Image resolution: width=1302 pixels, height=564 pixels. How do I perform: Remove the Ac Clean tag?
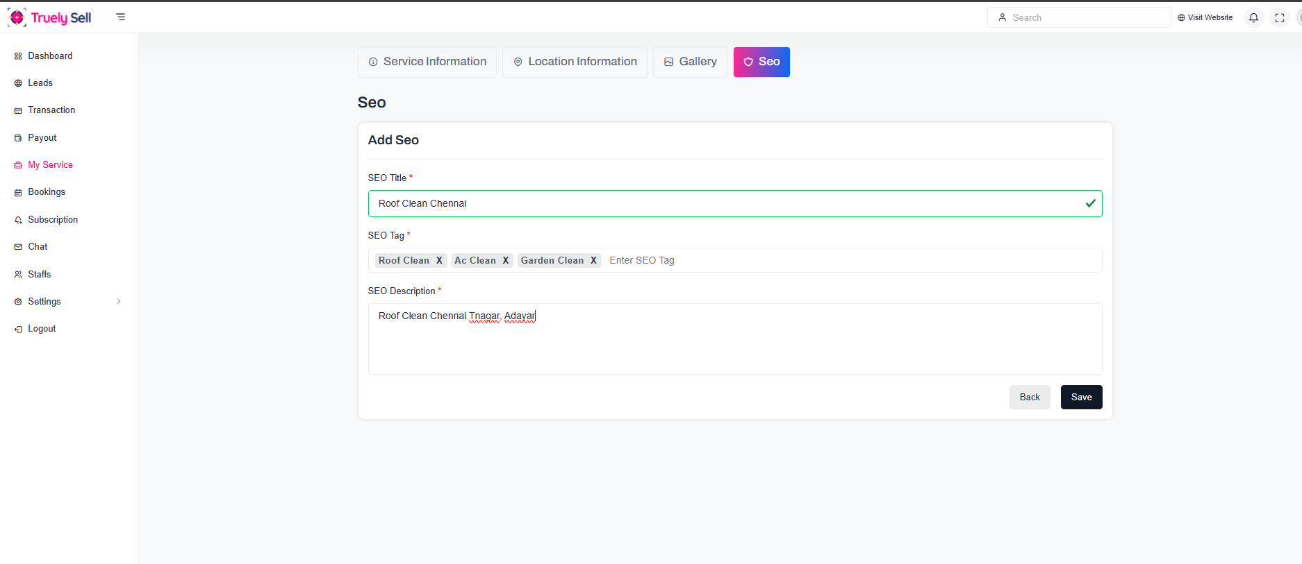[506, 261]
